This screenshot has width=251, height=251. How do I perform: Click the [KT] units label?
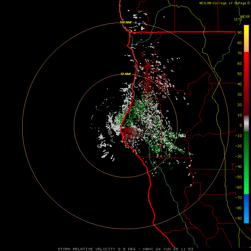[x=238, y=19]
